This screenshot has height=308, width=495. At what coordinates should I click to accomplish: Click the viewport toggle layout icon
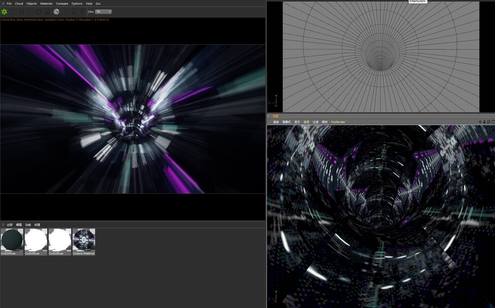(493, 122)
